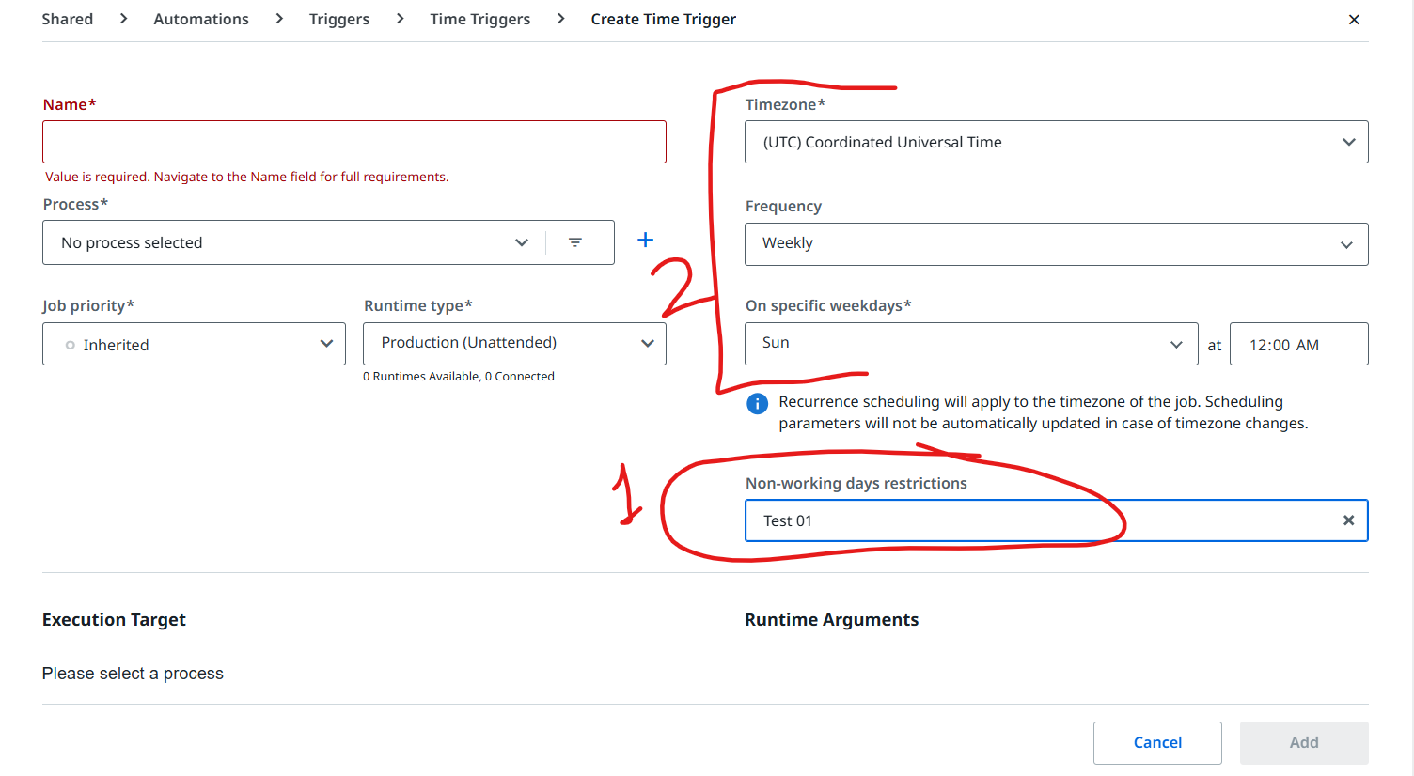Expand the Timezone dropdown
Image resolution: width=1414 pixels, height=776 pixels.
pos(1056,143)
